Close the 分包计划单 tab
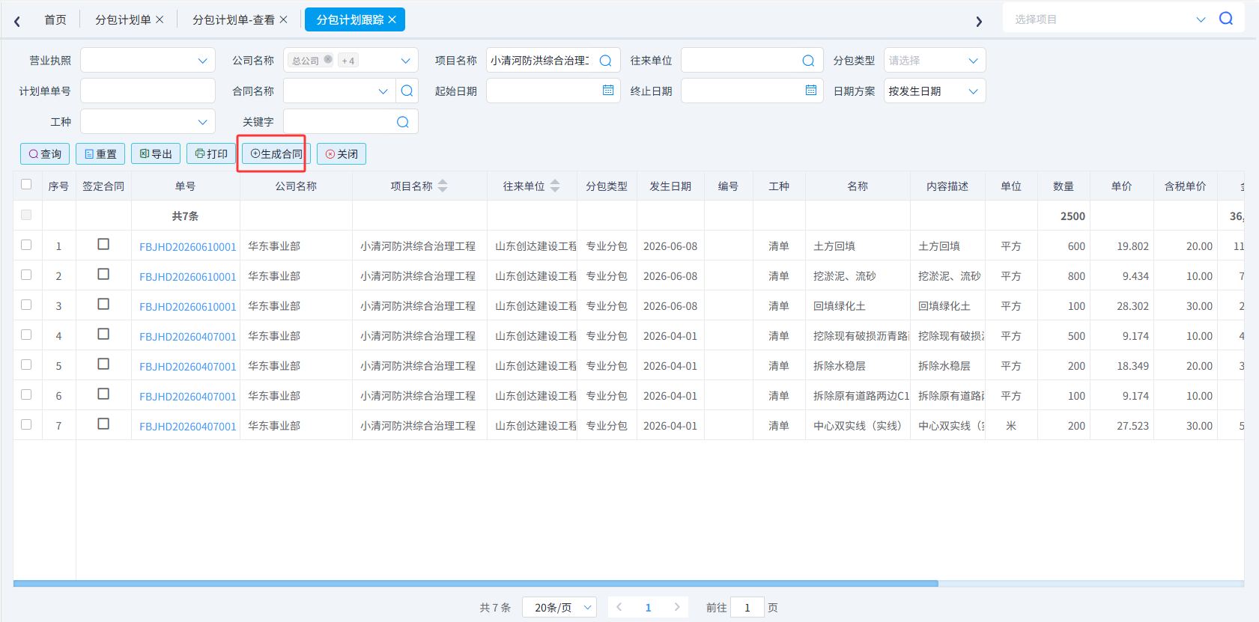This screenshot has width=1259, height=622. tap(160, 19)
